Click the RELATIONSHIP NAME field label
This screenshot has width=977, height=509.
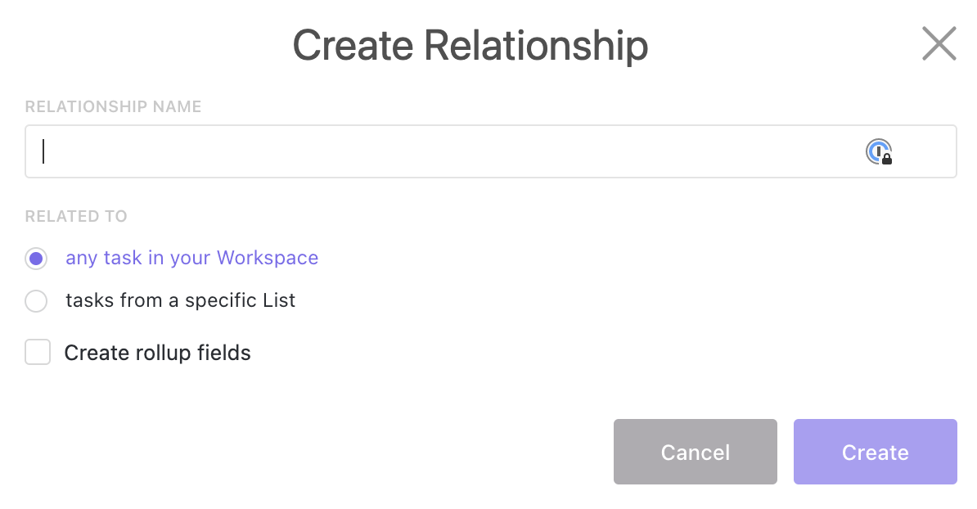click(x=113, y=107)
